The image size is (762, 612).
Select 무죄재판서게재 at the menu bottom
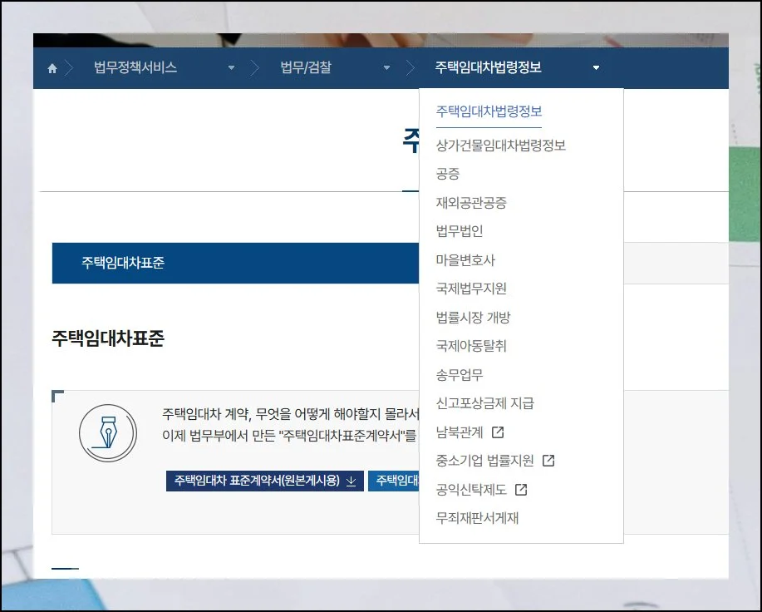pos(477,518)
